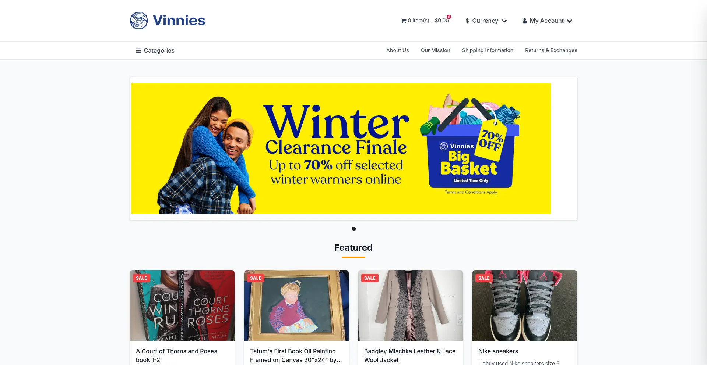Expand the Currency dropdown chevron
This screenshot has width=707, height=365.
(x=504, y=21)
